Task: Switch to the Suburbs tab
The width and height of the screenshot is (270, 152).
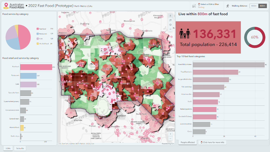Action: (20, 148)
